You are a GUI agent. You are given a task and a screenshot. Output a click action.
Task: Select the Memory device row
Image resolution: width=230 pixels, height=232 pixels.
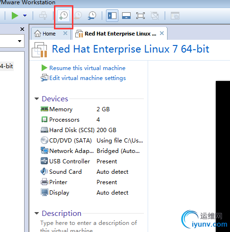[92, 109]
